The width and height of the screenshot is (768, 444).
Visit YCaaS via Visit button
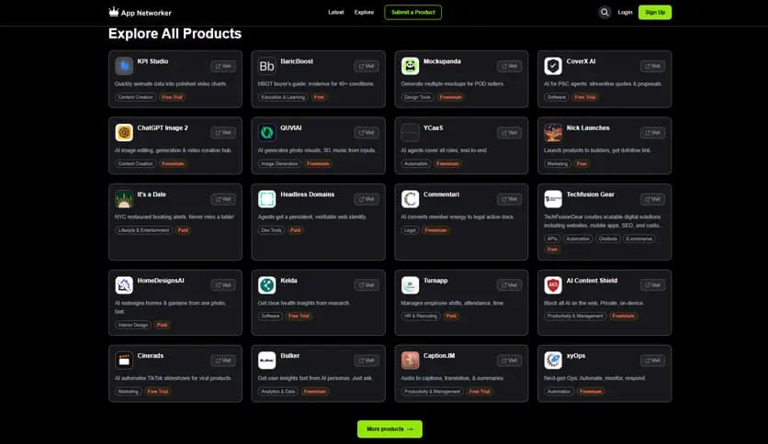509,132
